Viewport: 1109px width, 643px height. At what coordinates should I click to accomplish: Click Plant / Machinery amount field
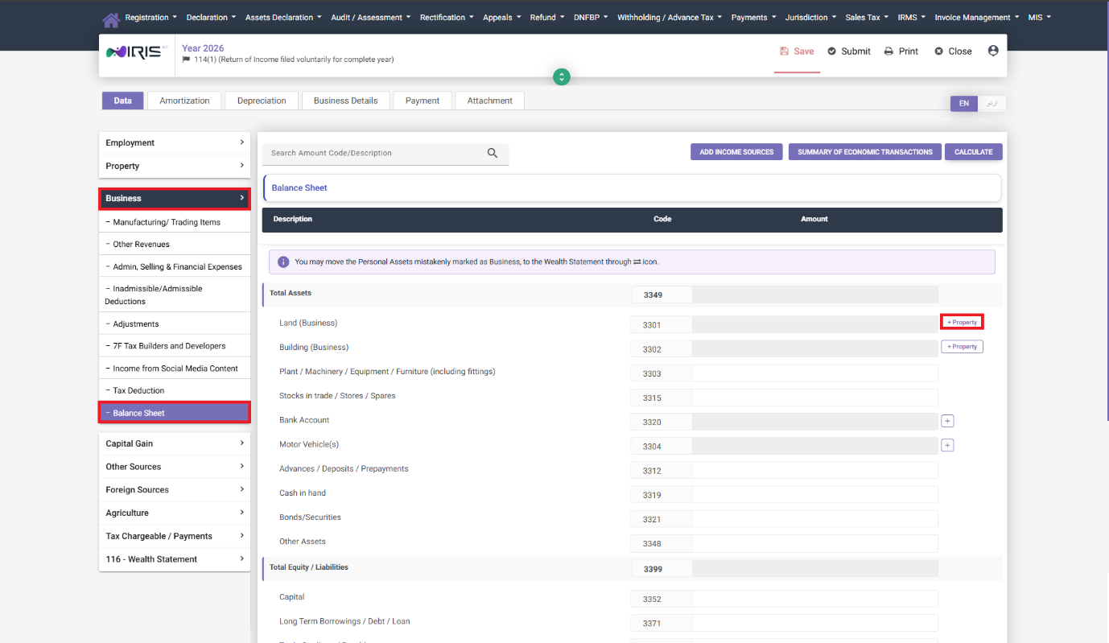[814, 373]
